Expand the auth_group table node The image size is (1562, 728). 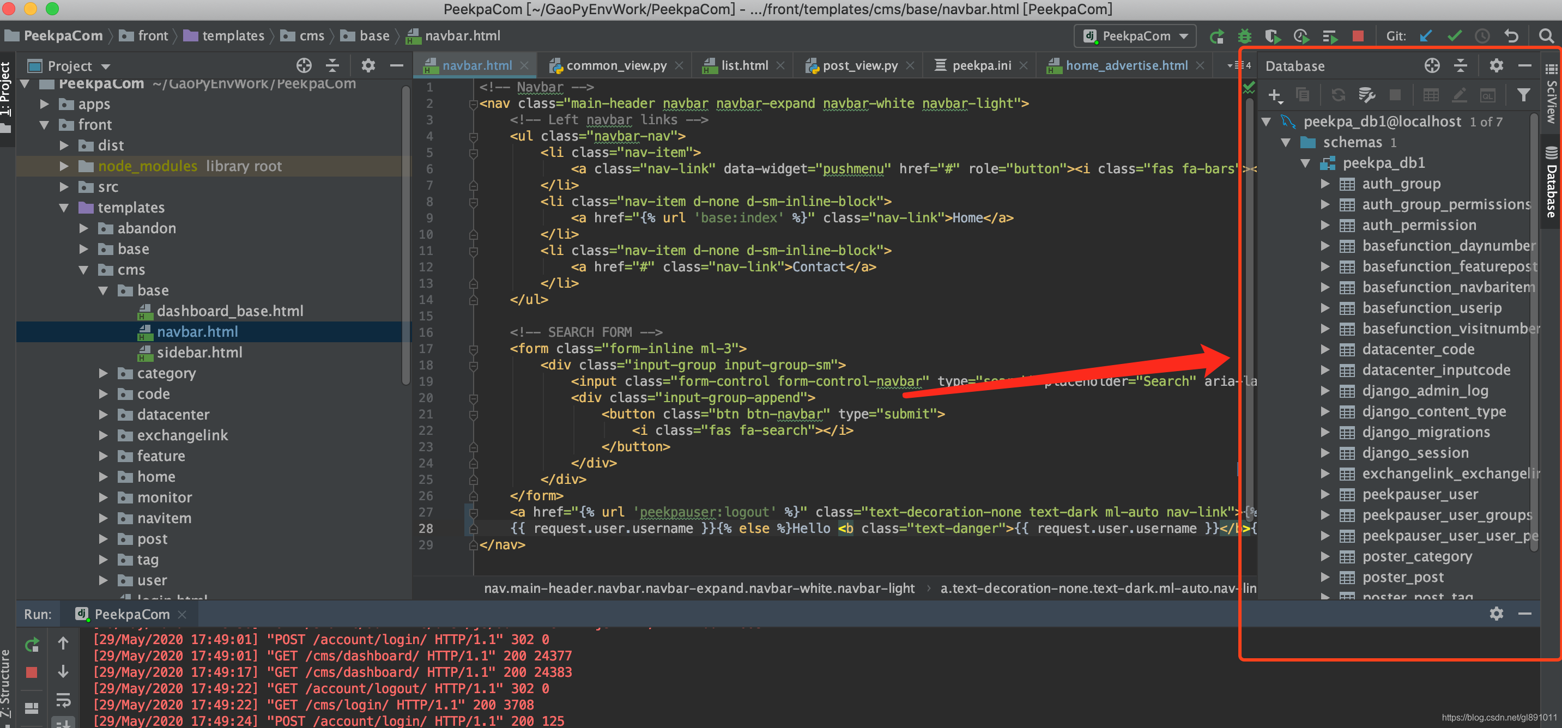(x=1325, y=184)
